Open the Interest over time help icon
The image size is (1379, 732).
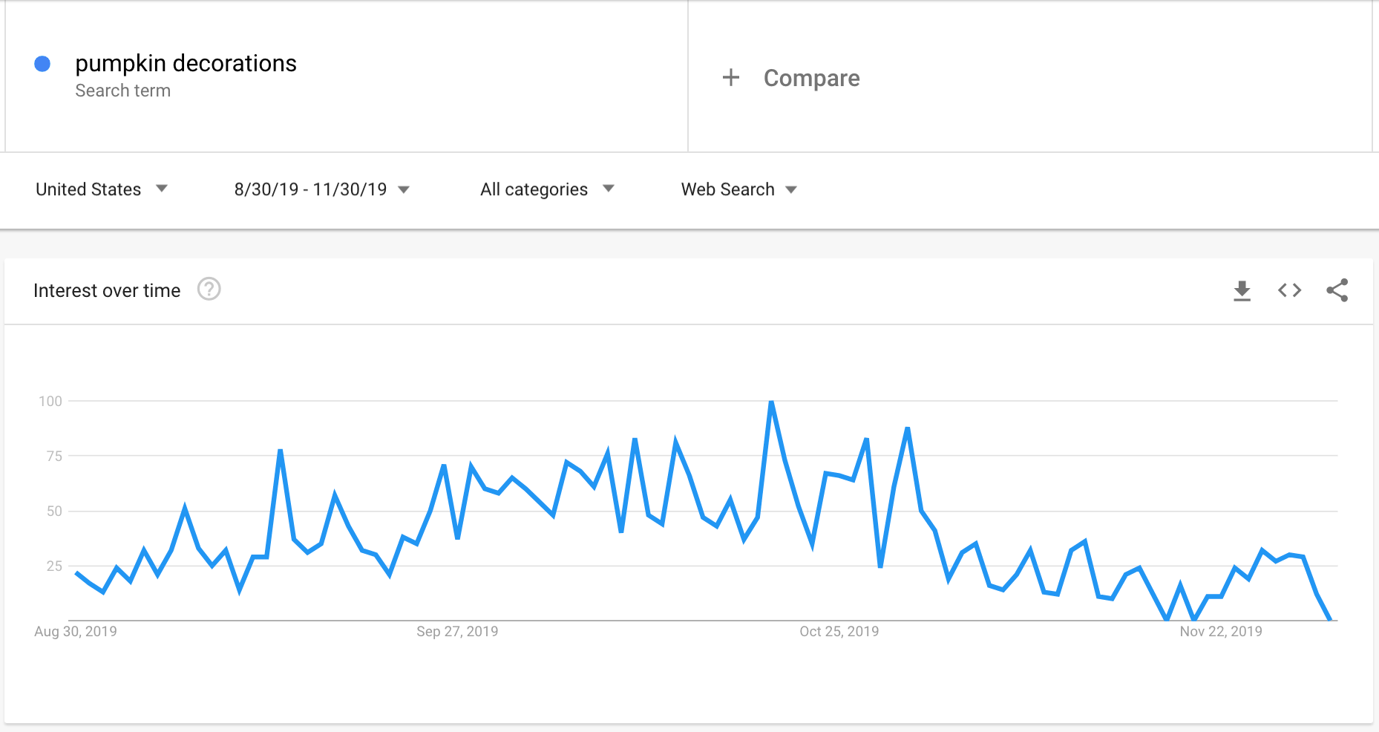point(209,290)
